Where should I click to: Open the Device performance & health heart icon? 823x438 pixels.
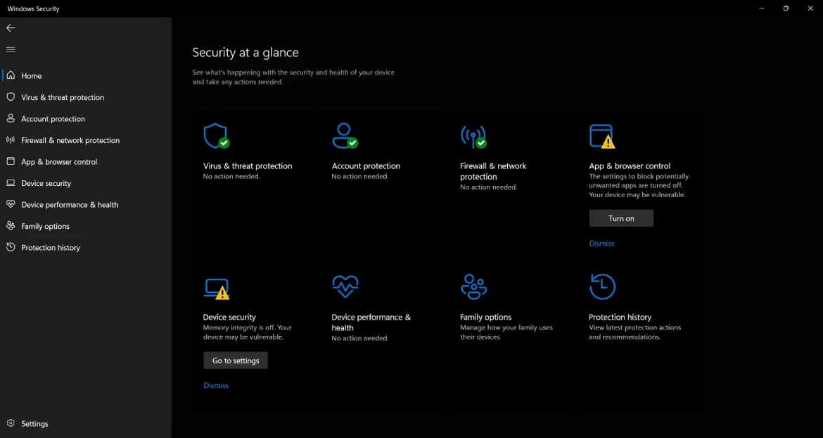pyautogui.click(x=344, y=287)
